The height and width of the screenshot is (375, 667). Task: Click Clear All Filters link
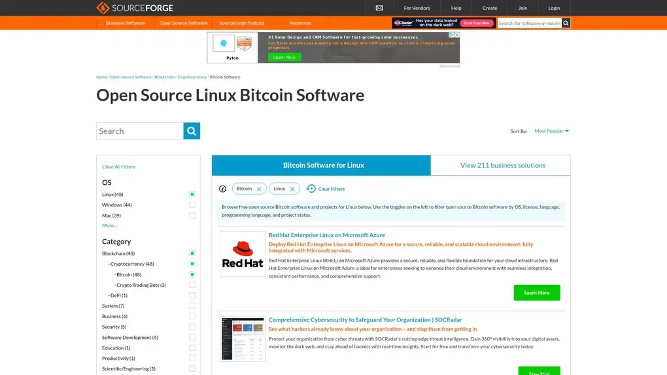118,167
